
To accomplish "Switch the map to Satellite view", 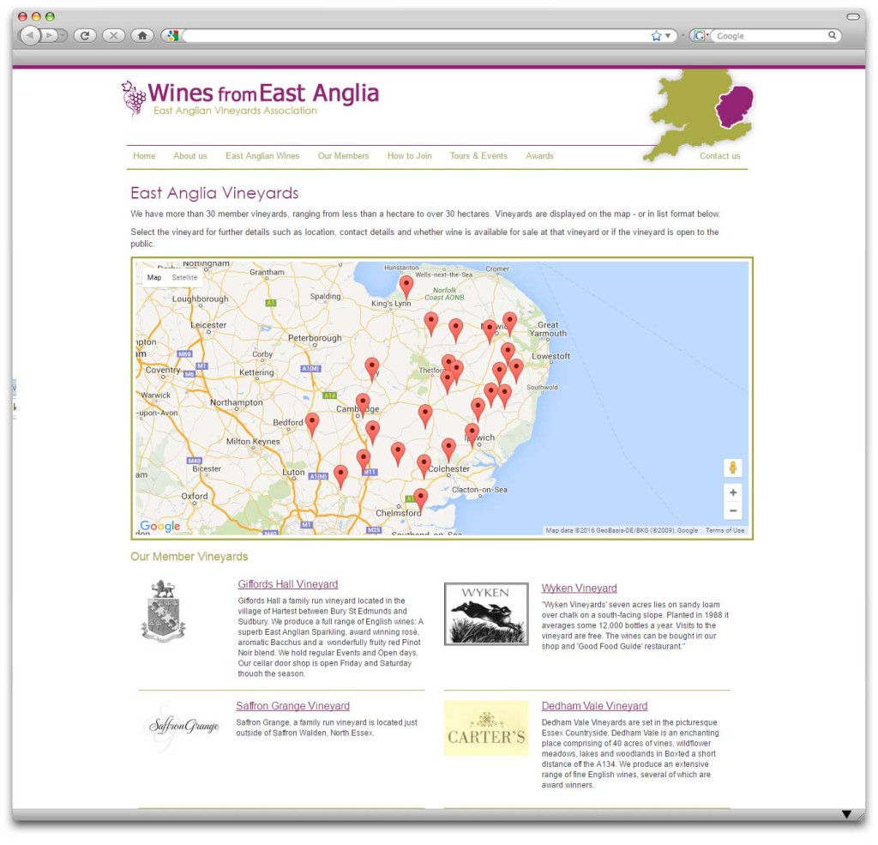I will click(184, 277).
